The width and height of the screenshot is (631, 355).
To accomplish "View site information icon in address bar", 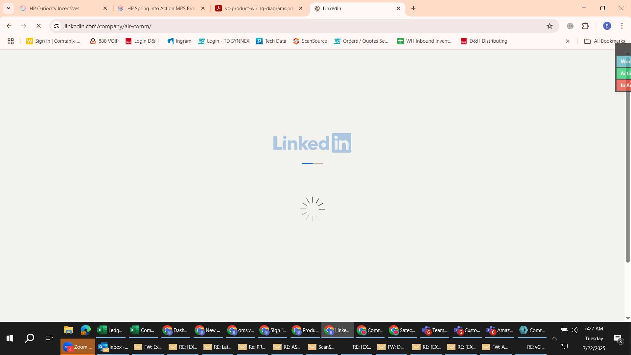I will (56, 26).
